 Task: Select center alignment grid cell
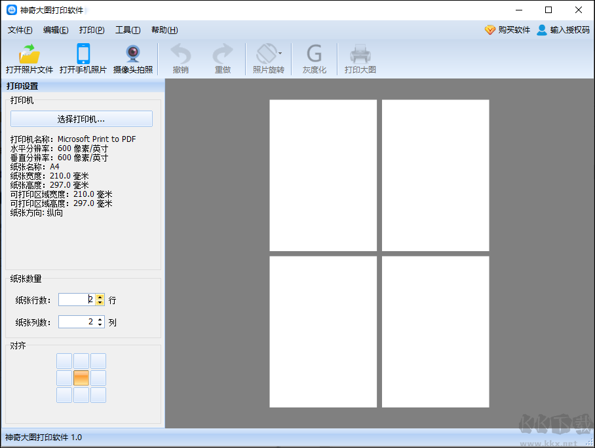81,378
